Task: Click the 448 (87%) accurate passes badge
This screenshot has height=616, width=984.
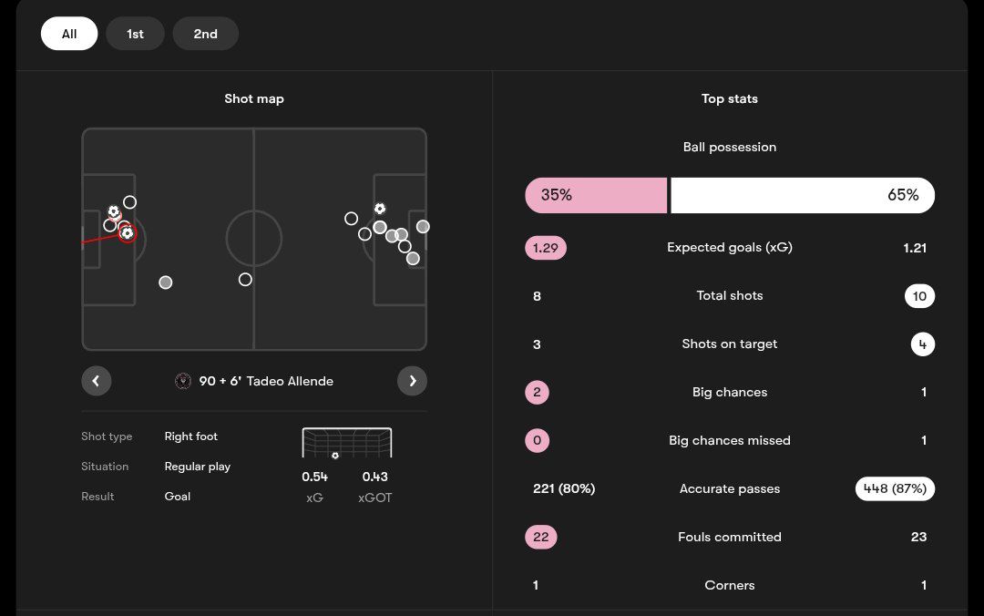Action: pyautogui.click(x=895, y=488)
